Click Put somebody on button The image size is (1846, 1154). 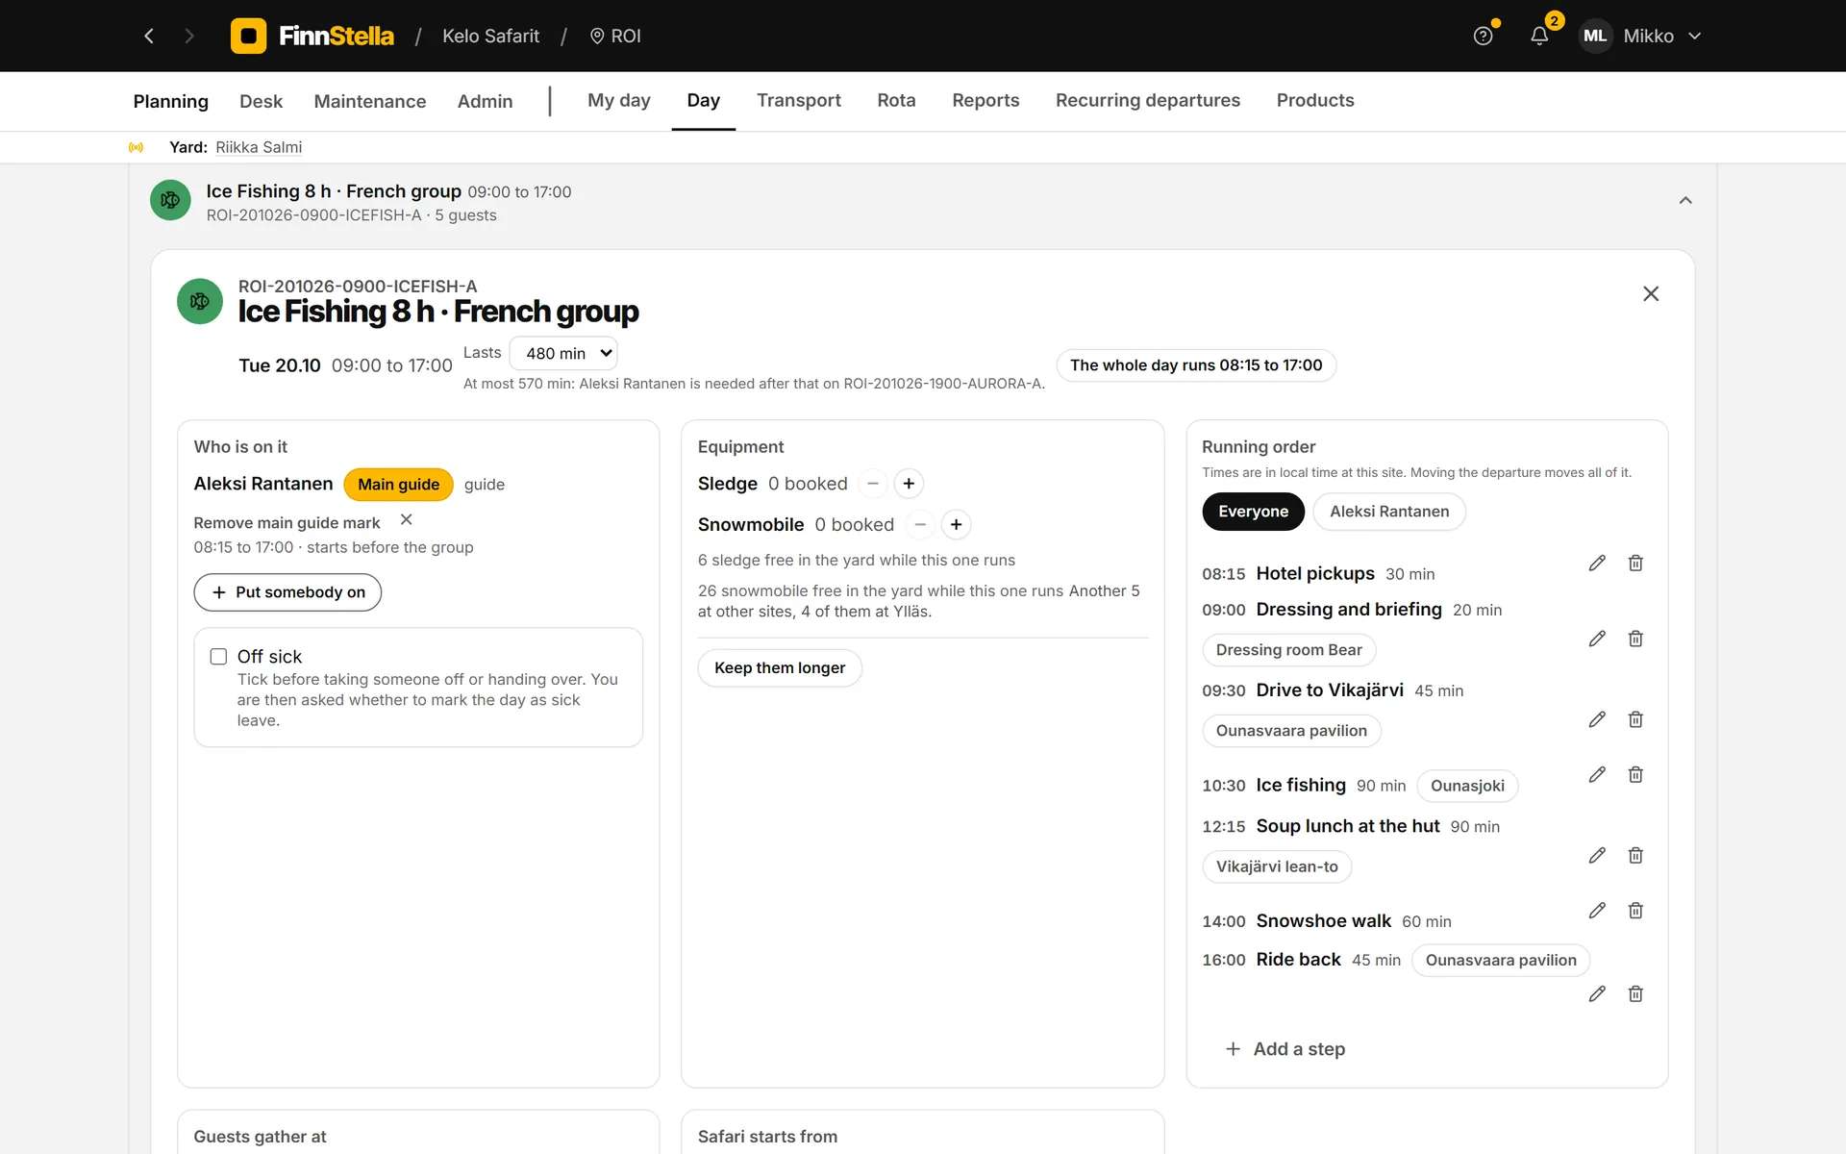click(287, 592)
